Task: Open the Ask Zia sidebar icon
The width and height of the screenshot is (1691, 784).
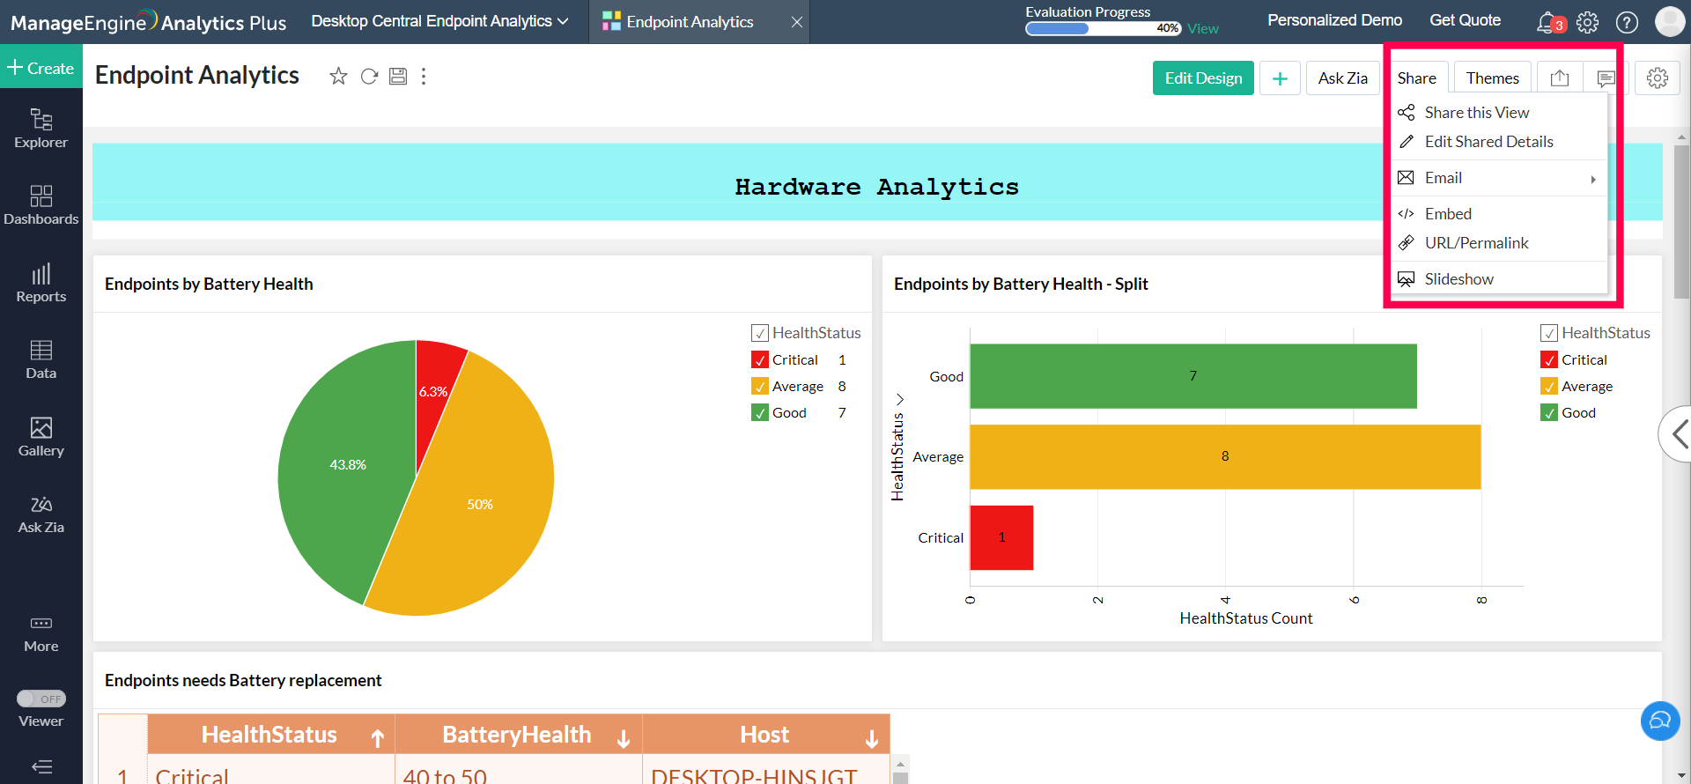Action: click(41, 514)
